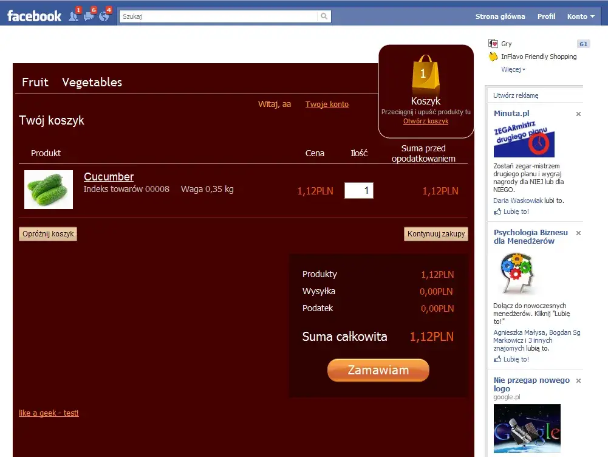608x457 pixels.
Task: Click the Kontynuuj zakupy button
Action: click(436, 234)
